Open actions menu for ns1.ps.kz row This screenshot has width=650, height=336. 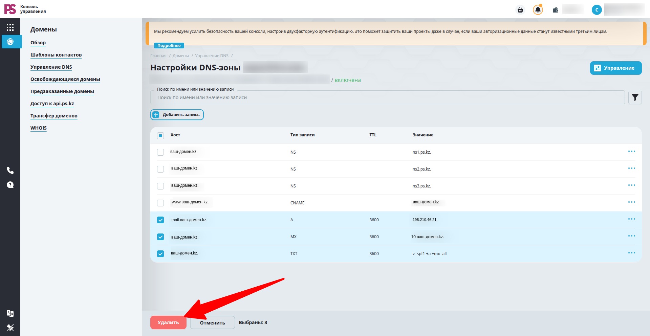click(632, 151)
